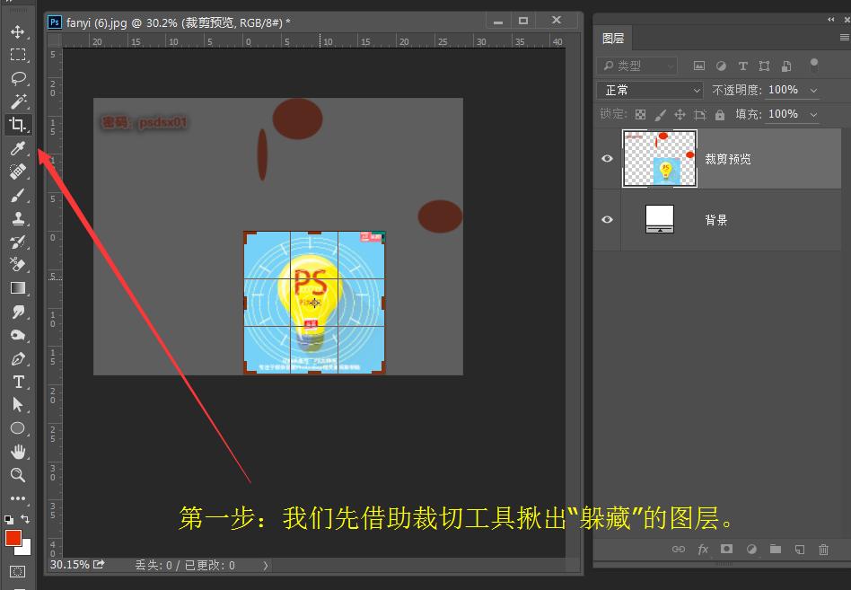
Task: Select the Zoom tool
Action: [x=19, y=475]
